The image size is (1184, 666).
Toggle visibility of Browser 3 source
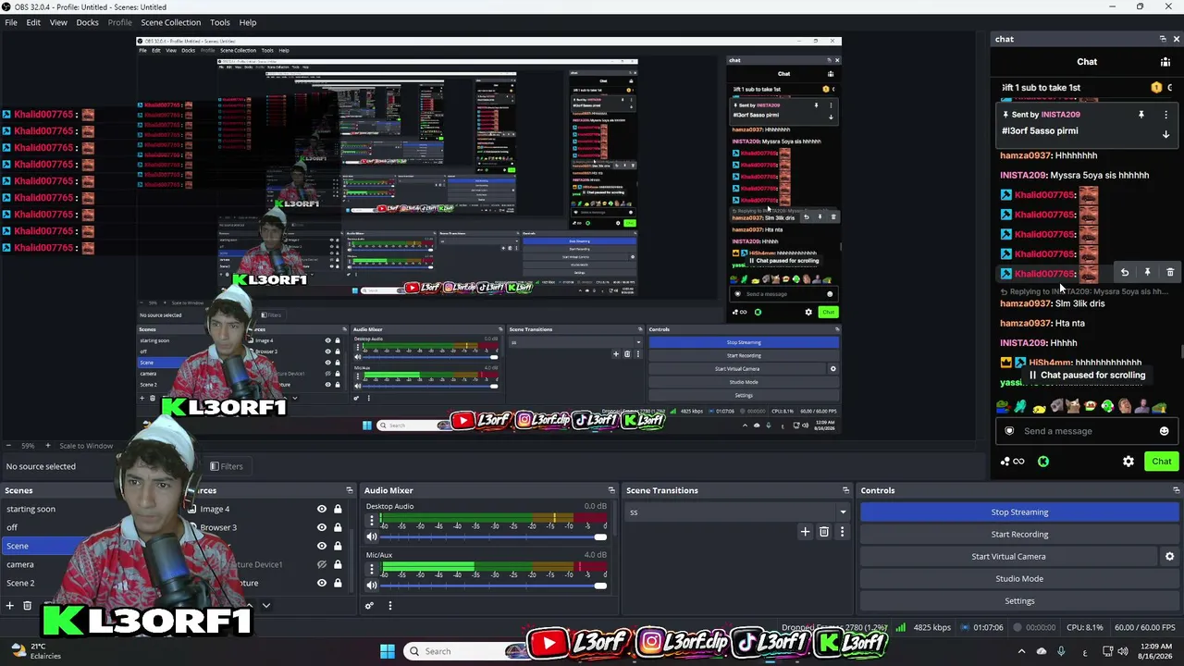coord(322,527)
